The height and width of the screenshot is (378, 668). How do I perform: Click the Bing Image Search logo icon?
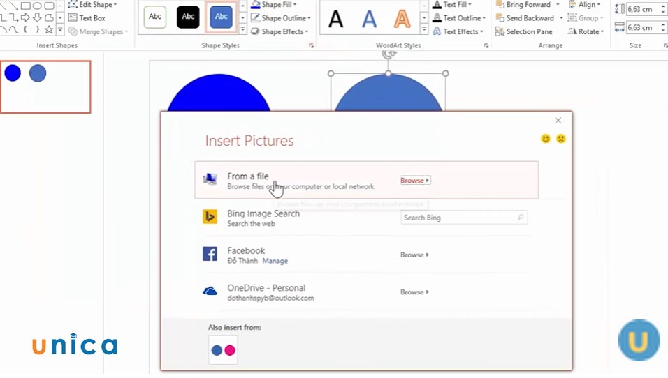(x=210, y=217)
